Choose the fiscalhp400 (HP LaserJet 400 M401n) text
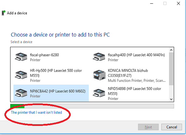 pos(136,55)
